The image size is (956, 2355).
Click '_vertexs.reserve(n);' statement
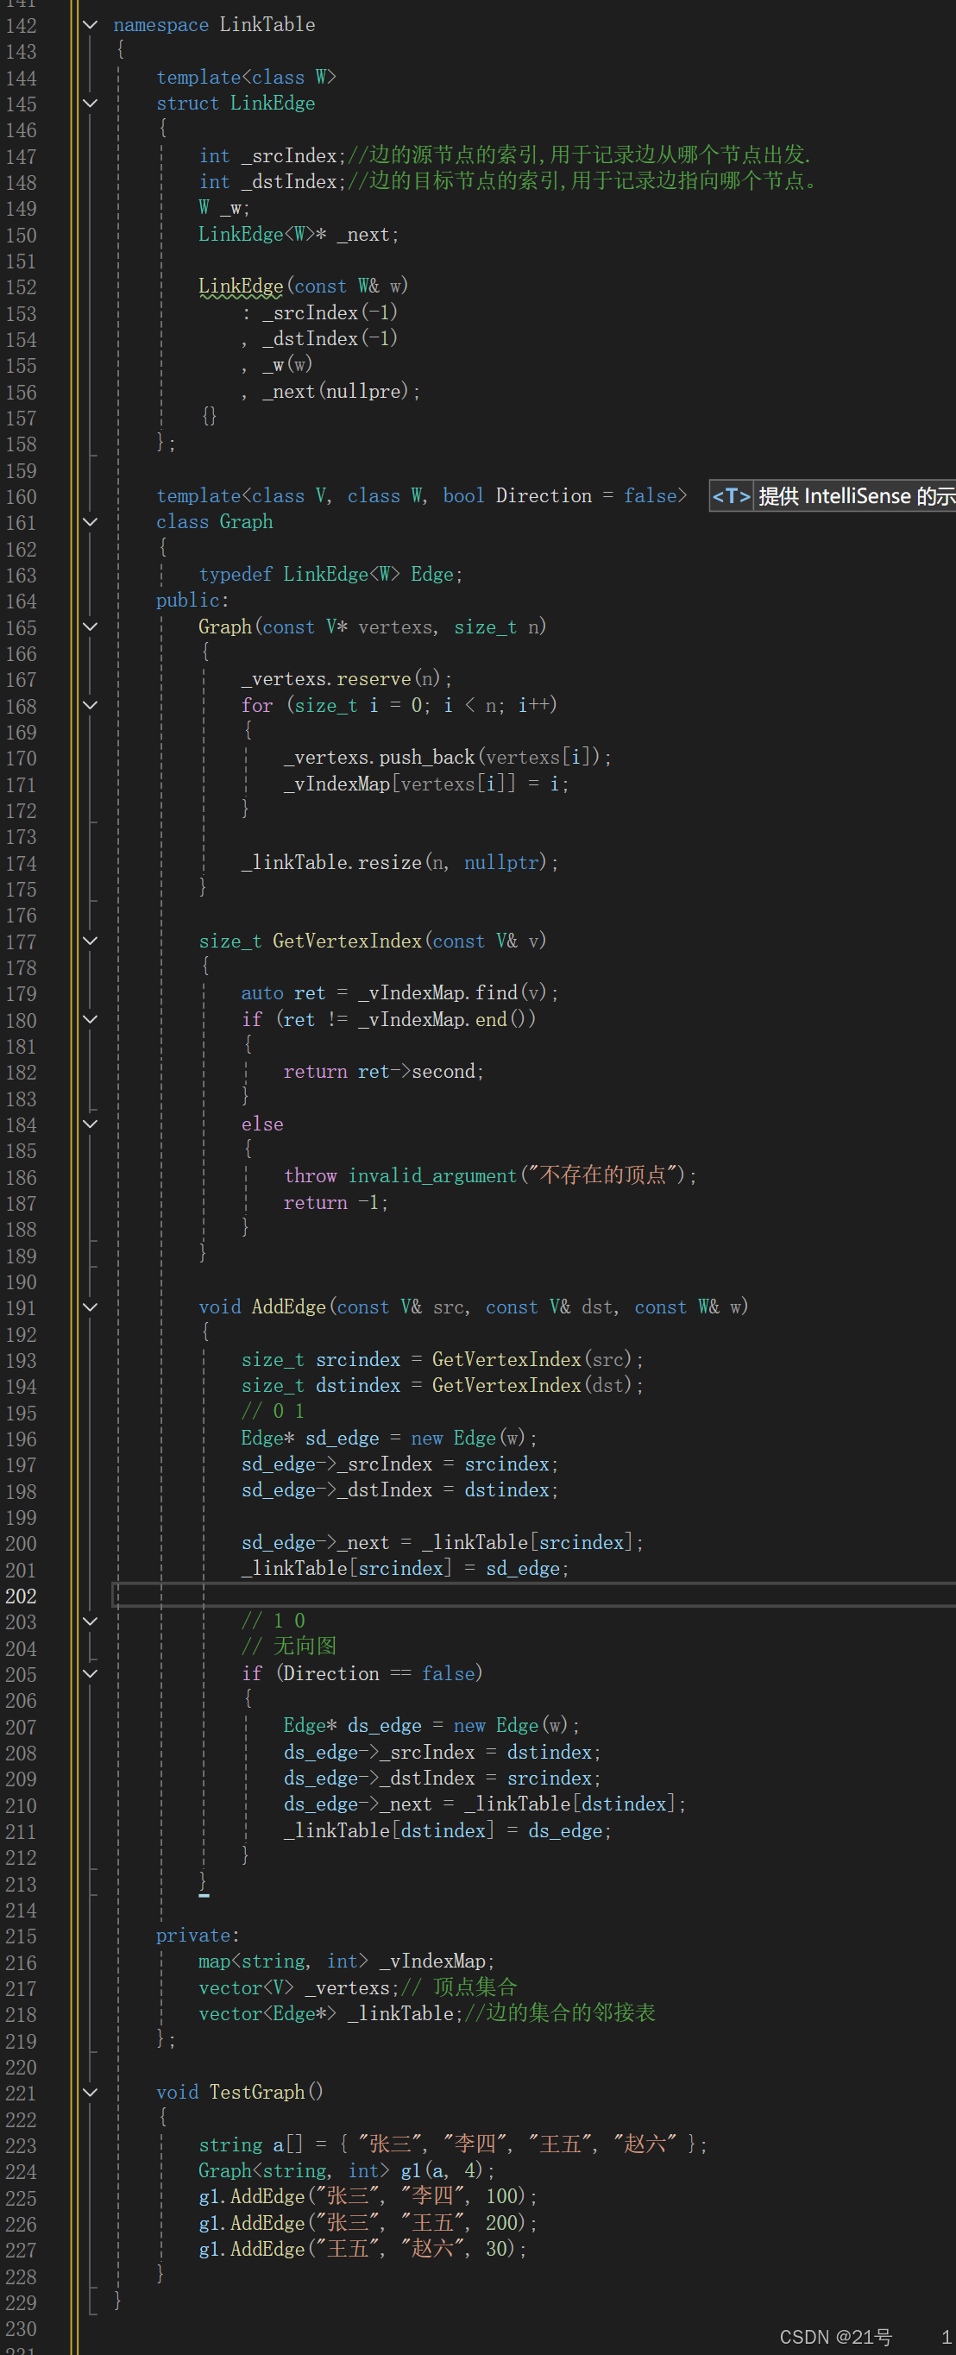click(346, 679)
